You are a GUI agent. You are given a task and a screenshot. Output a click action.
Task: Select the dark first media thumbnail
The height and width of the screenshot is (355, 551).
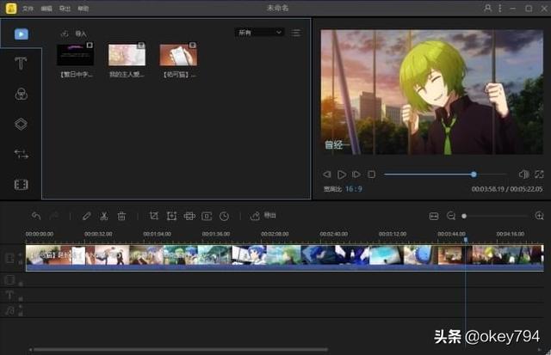coord(75,54)
